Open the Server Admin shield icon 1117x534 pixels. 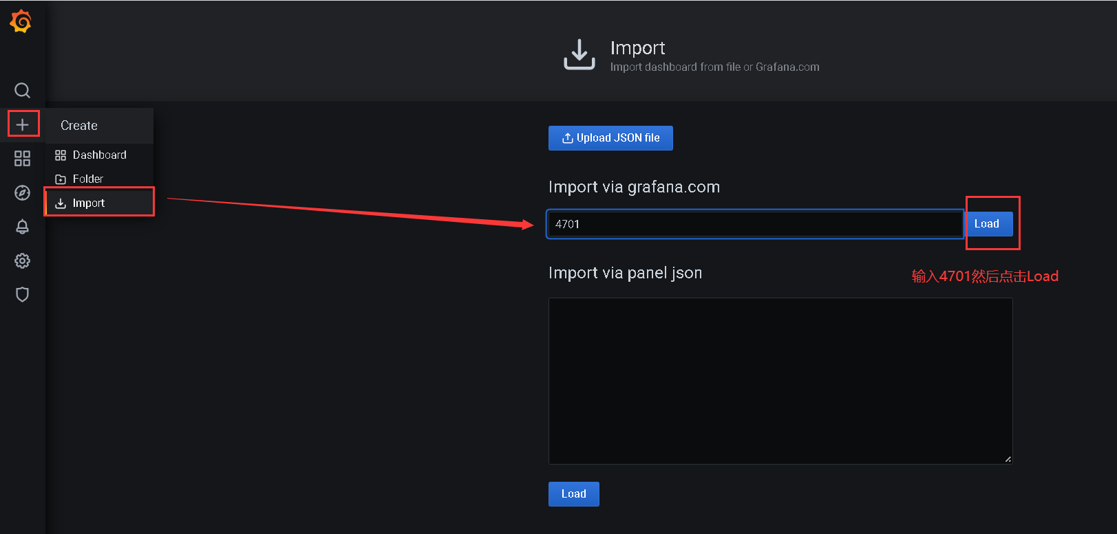coord(22,294)
